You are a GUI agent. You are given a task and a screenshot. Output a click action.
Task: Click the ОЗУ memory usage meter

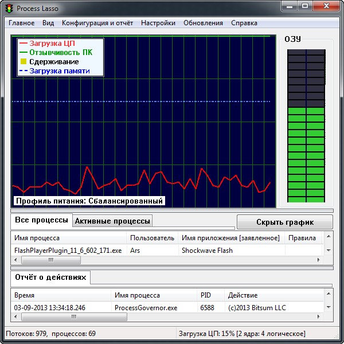(x=306, y=125)
